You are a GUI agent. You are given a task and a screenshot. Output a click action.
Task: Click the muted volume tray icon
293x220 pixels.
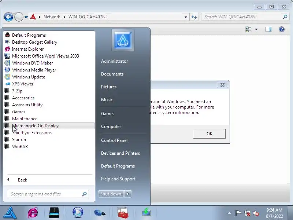(256, 213)
